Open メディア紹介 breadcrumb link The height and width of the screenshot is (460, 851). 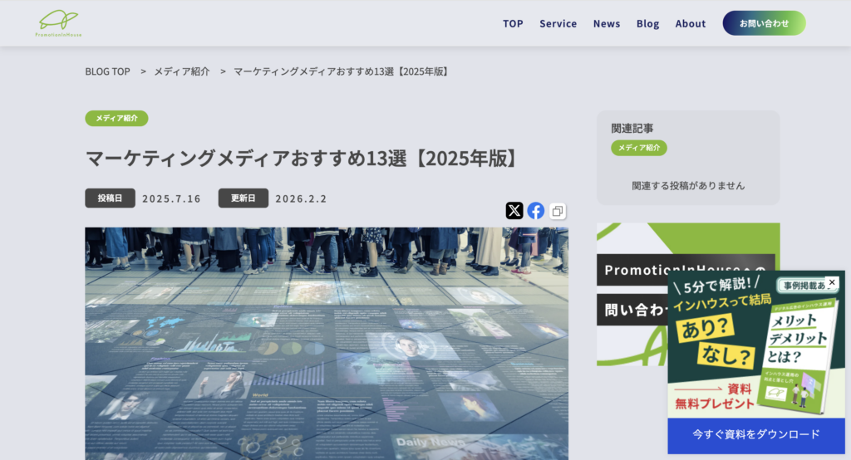(182, 71)
